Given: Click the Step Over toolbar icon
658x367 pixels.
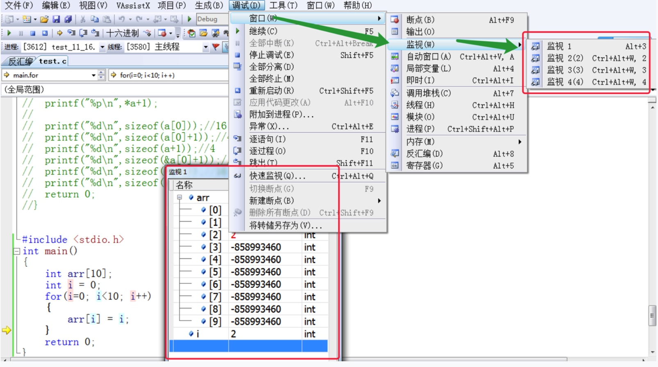Looking at the screenshot, I should click(x=83, y=33).
